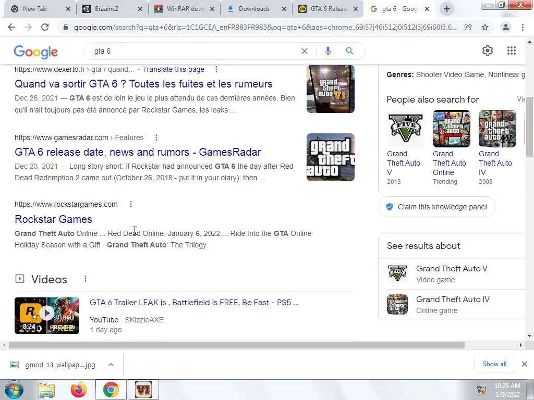The width and height of the screenshot is (534, 400).
Task: Click GamesRadar grand theft auto thumbnail
Action: (x=330, y=157)
